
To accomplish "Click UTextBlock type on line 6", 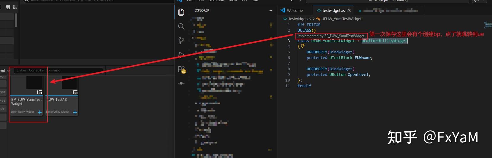I will 341,58.
